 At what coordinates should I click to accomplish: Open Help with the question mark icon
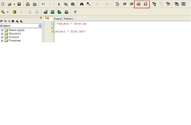tap(75, 12)
